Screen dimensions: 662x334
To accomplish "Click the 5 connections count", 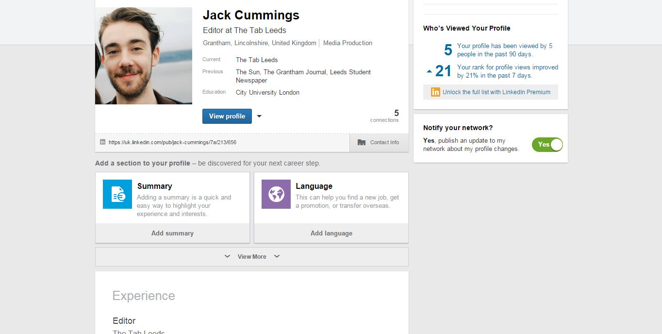I will (x=384, y=116).
